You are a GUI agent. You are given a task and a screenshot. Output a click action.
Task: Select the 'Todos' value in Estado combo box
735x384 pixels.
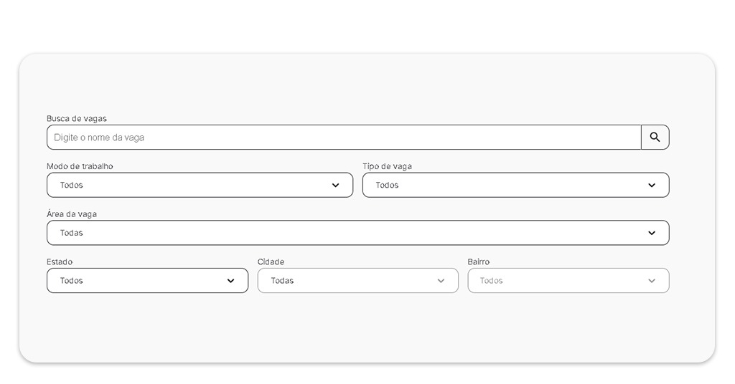[x=72, y=281]
